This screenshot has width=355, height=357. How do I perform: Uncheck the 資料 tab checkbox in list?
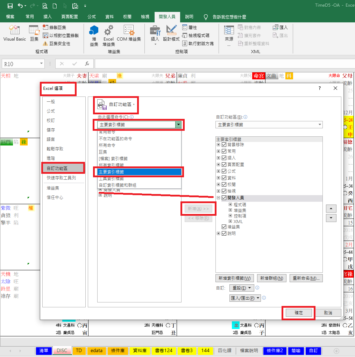[224, 178]
